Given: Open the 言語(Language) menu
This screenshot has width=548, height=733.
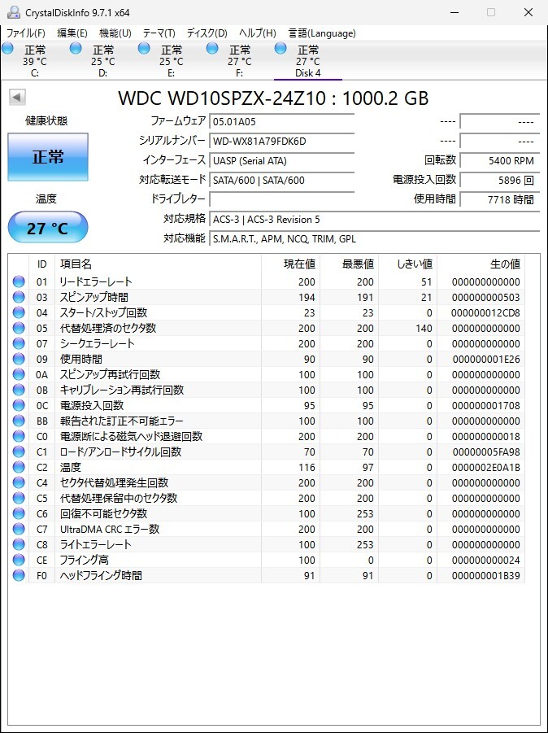Looking at the screenshot, I should 322,33.
